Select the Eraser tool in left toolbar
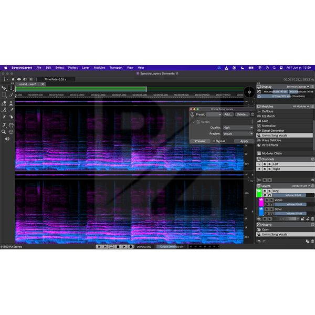The height and width of the screenshot is (315, 315). pyautogui.click(x=4, y=103)
